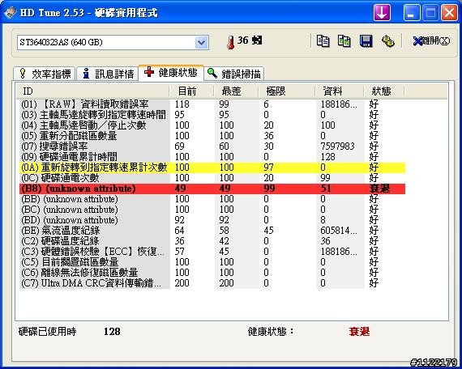
Task: Select the (BC) unknown attribute row
Action: point(212,210)
